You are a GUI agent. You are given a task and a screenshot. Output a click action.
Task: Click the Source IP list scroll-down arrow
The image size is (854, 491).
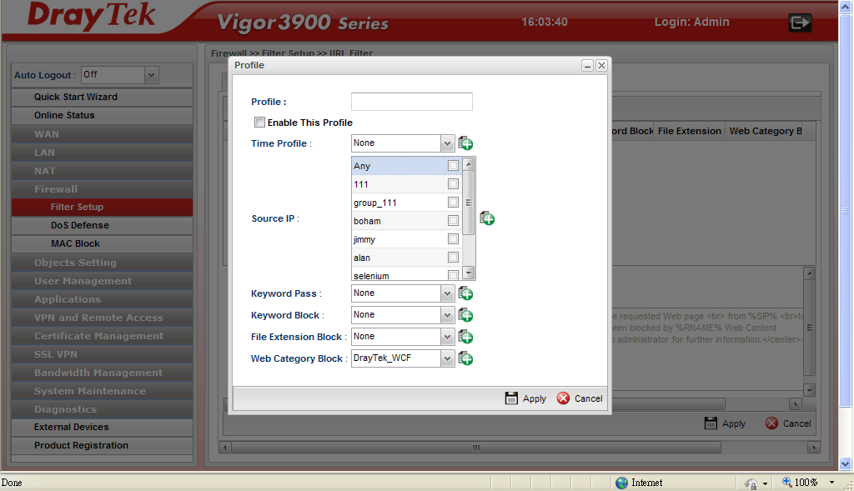(469, 273)
